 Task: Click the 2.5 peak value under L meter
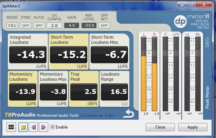click(x=146, y=114)
